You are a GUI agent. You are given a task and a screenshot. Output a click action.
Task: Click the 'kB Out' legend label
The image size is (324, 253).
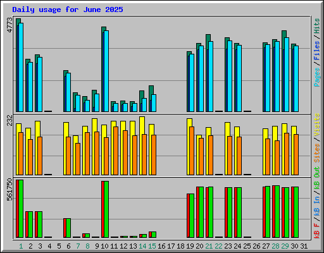click(x=317, y=178)
